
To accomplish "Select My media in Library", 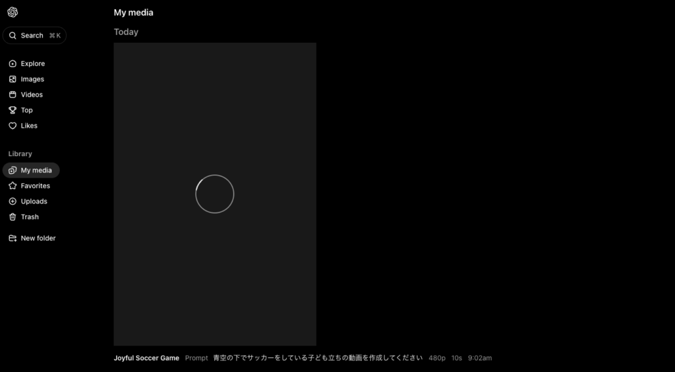I will pos(31,171).
